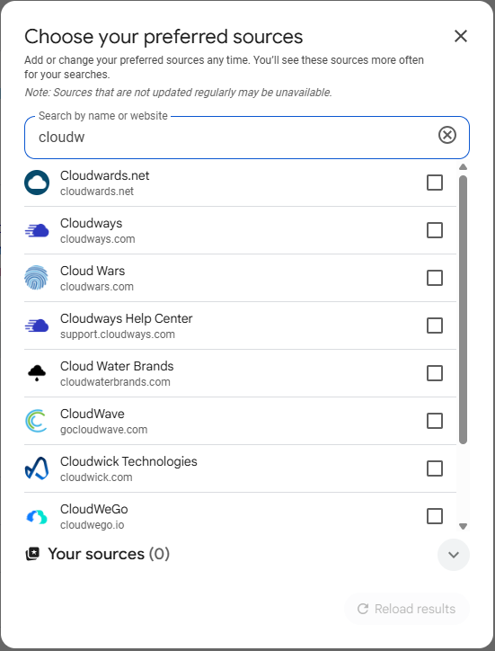This screenshot has width=495, height=651.
Task: Click the Cloud Wars fingerprint logo icon
Action: (x=37, y=278)
